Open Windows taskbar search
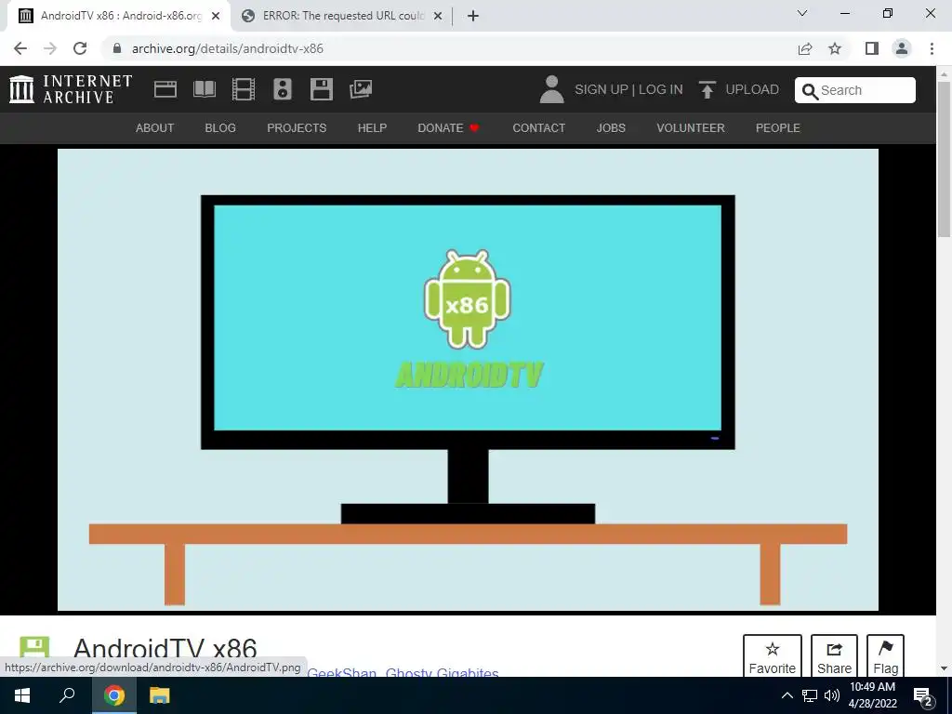 tap(67, 695)
